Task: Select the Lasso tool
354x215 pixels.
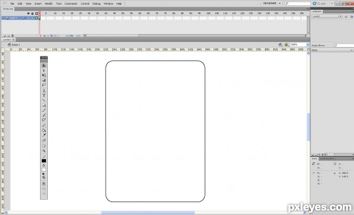Action: [44, 85]
